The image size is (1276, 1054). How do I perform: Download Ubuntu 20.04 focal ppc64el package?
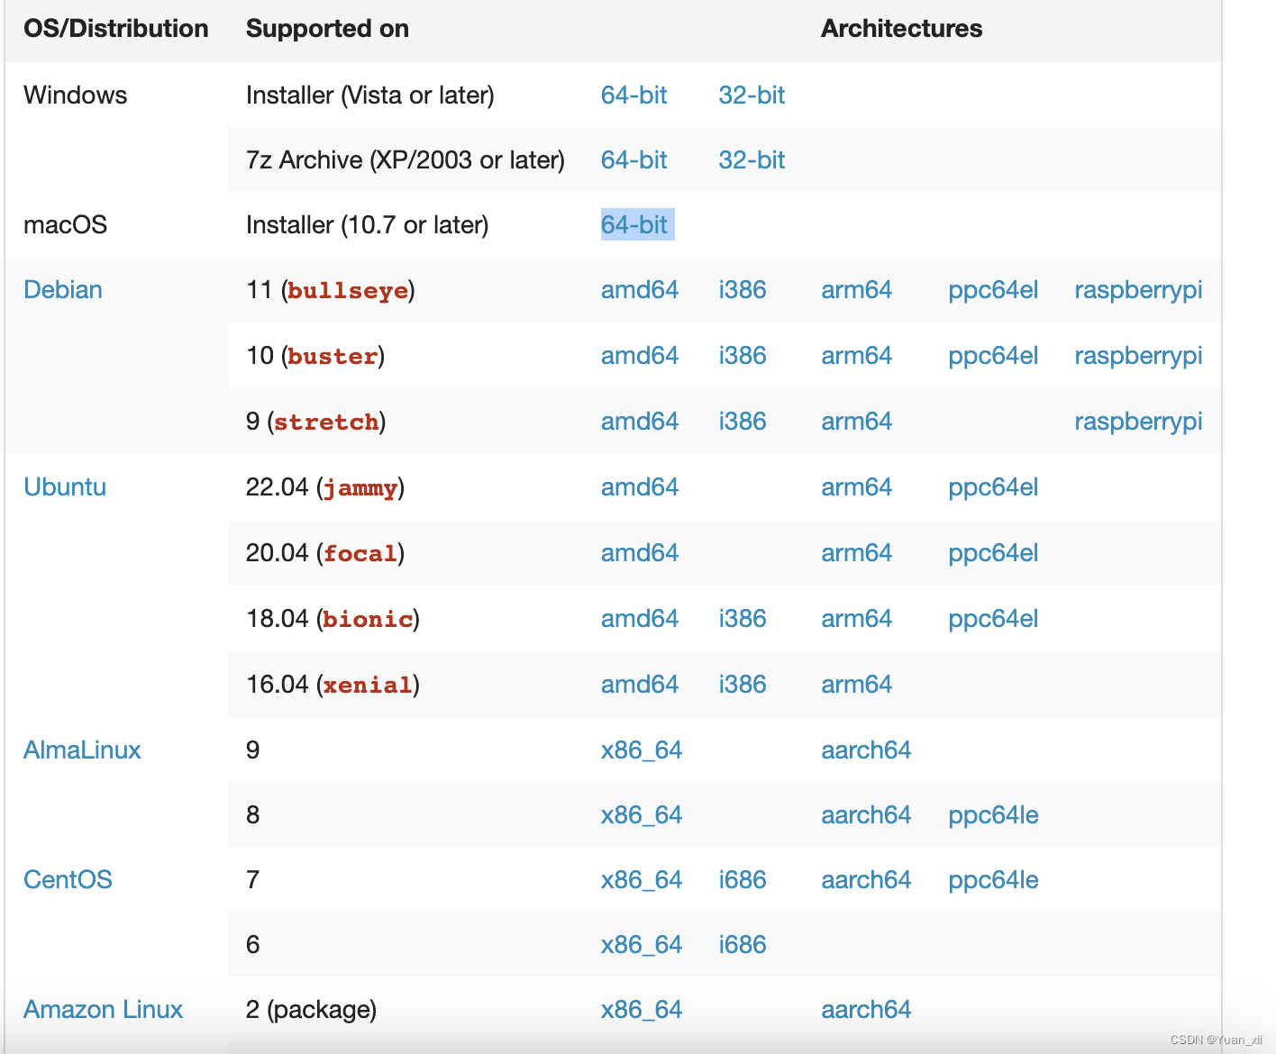click(x=993, y=553)
